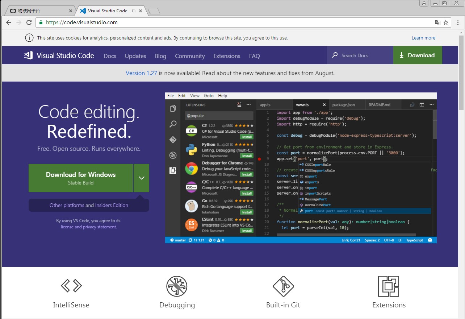Image resolution: width=465 pixels, height=319 pixels.
Task: Click the VS Code editor screenshot image
Action: click(x=301, y=168)
